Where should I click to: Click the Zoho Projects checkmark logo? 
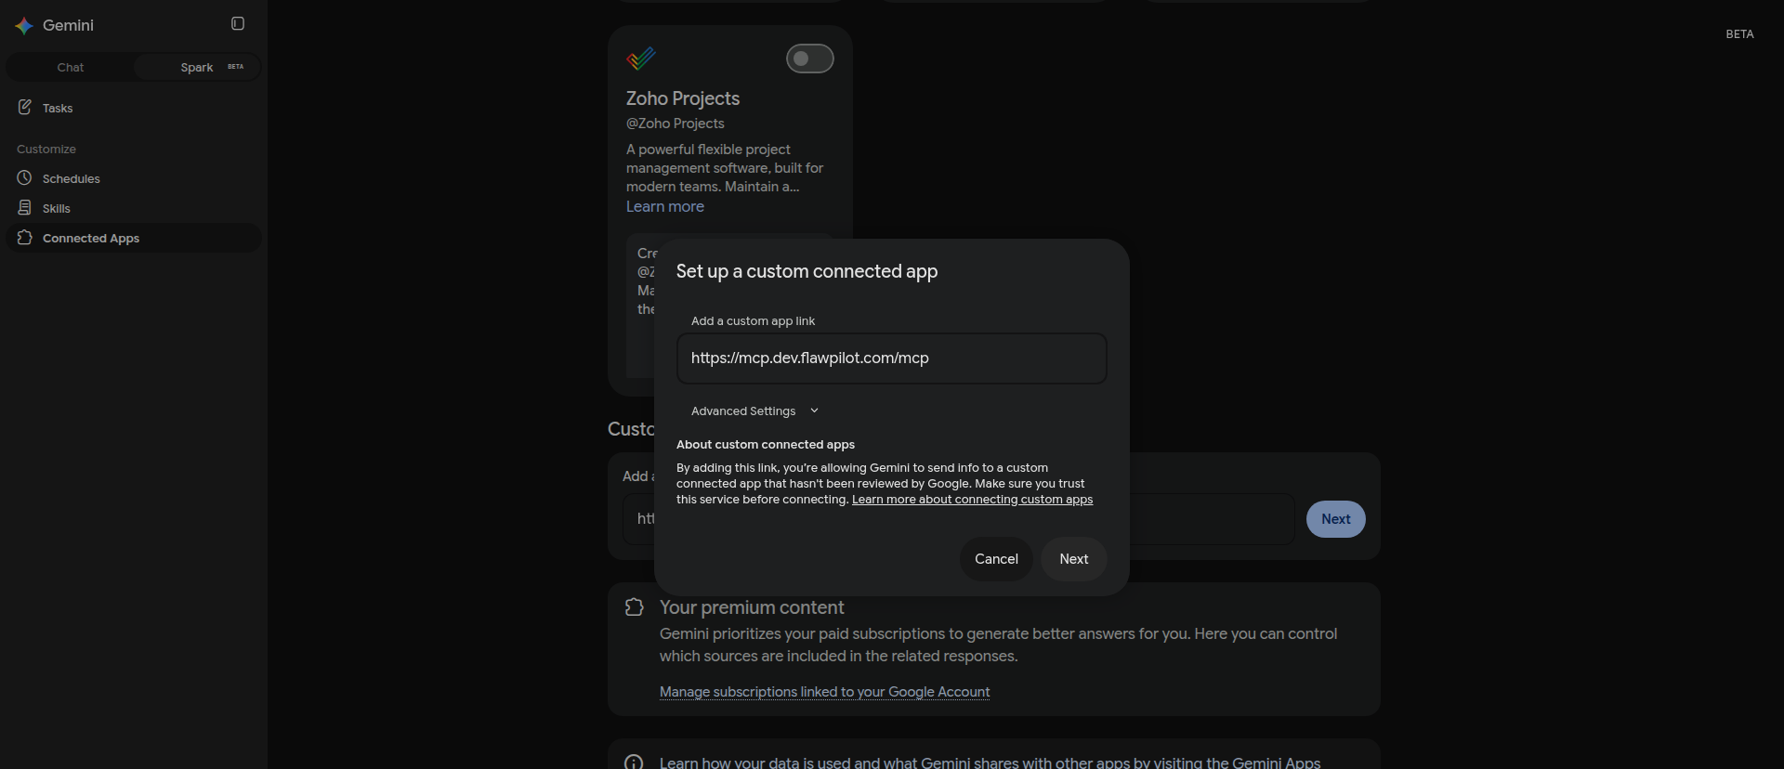click(x=641, y=59)
